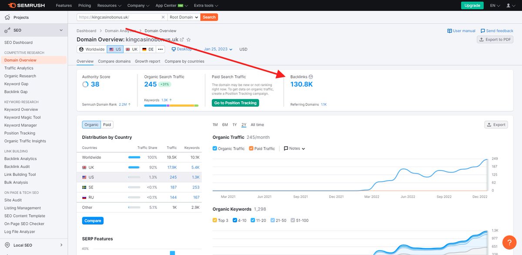This screenshot has height=255, width=522.
Task: Click the keywords distribution color bar
Action: tap(171, 105)
